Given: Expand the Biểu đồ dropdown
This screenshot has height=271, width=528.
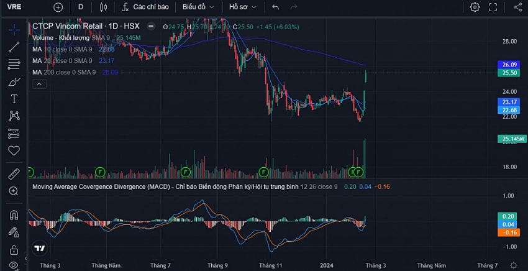Looking at the screenshot, I should 198,7.
